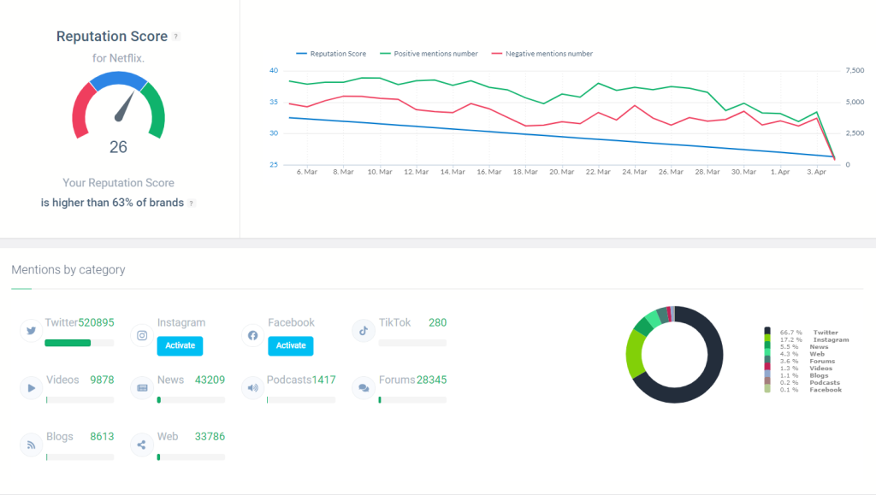Click the Facebook entry in donut legend

coord(811,390)
